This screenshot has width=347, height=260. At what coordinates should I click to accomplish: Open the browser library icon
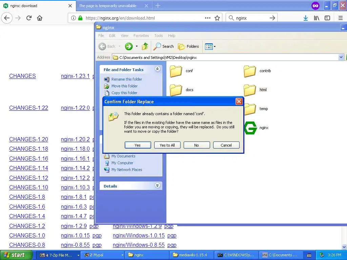click(x=317, y=18)
